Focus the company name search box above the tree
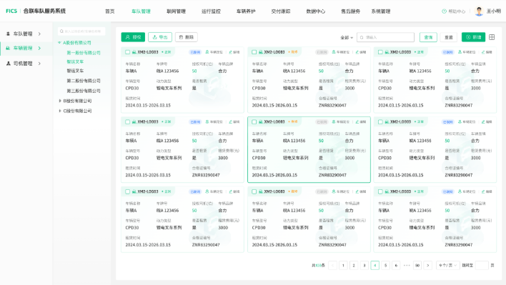 coord(81,31)
